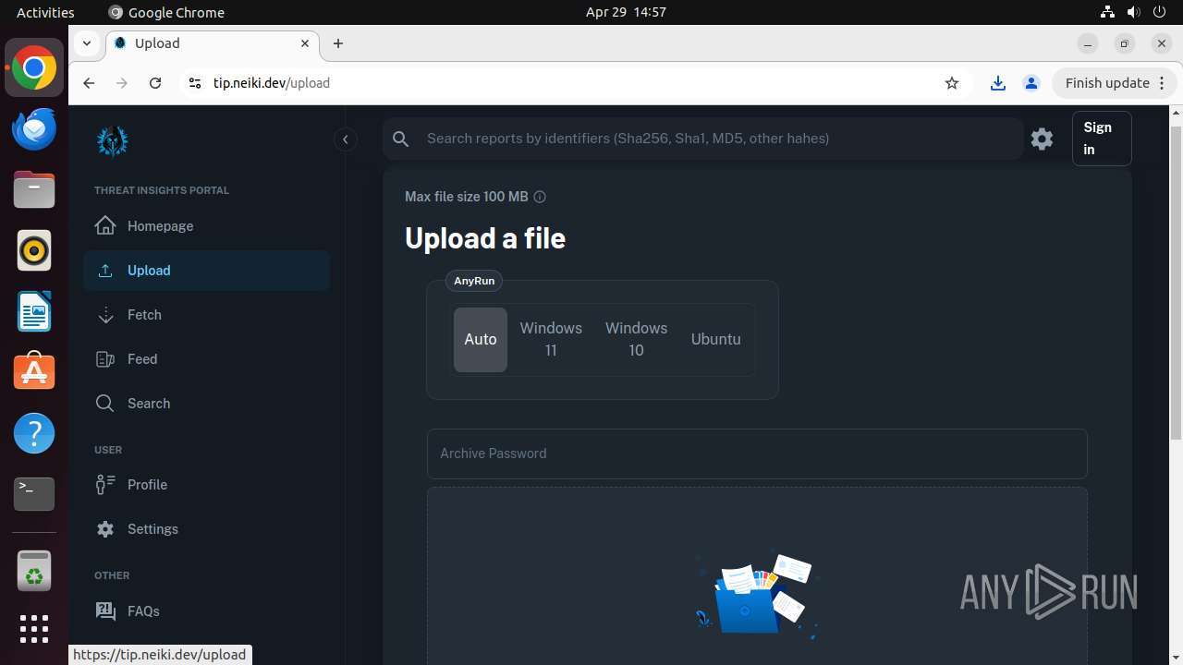The image size is (1183, 665).
Task: Open network status indicator
Action: tap(1108, 12)
